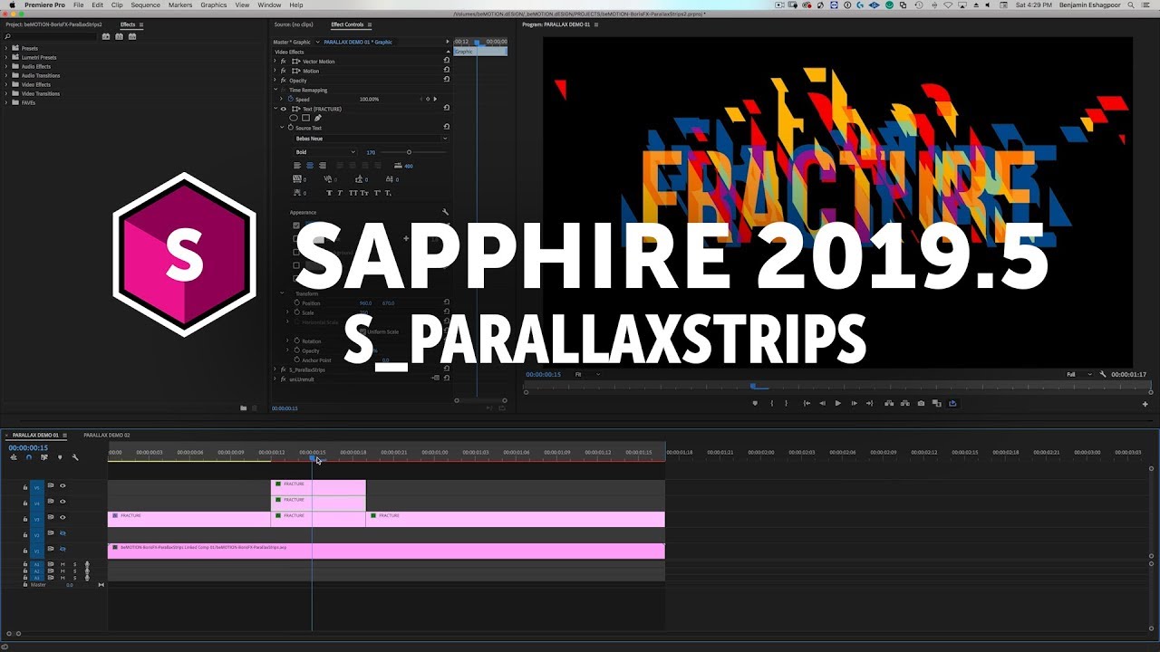Image resolution: width=1160 pixels, height=652 pixels.
Task: Expand the Video Transitions folder
Action: [5, 93]
